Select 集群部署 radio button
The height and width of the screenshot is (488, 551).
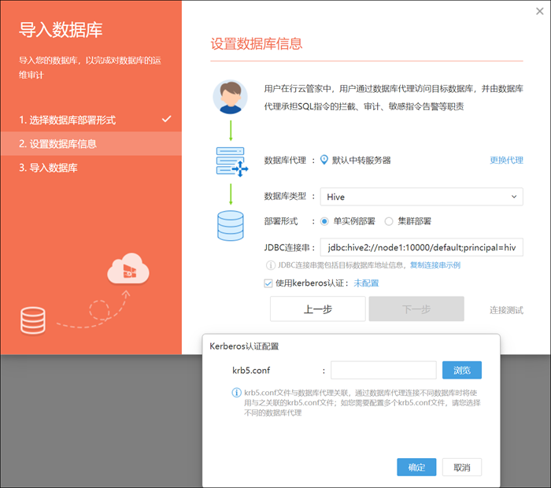389,221
